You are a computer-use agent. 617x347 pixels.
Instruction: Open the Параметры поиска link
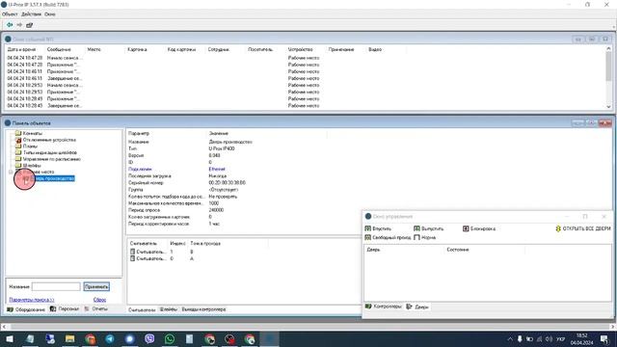click(32, 300)
